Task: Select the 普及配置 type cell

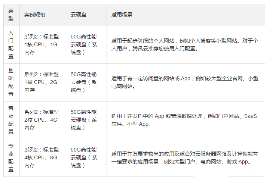Action: point(11,120)
